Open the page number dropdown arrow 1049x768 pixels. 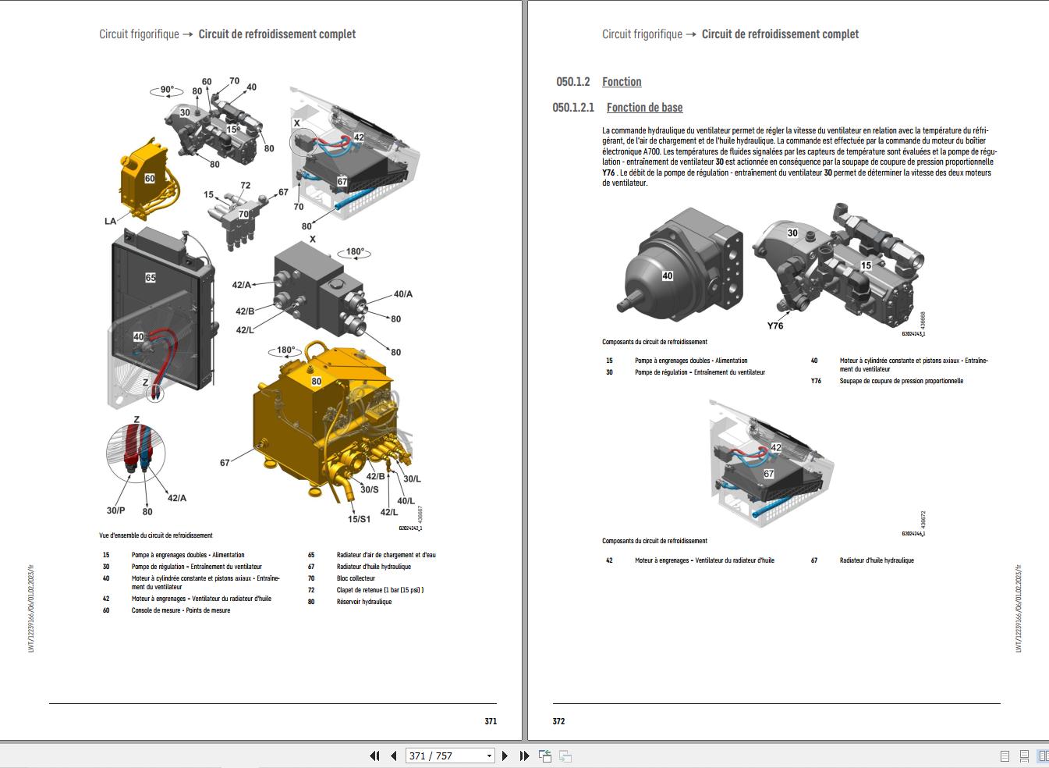pos(489,756)
